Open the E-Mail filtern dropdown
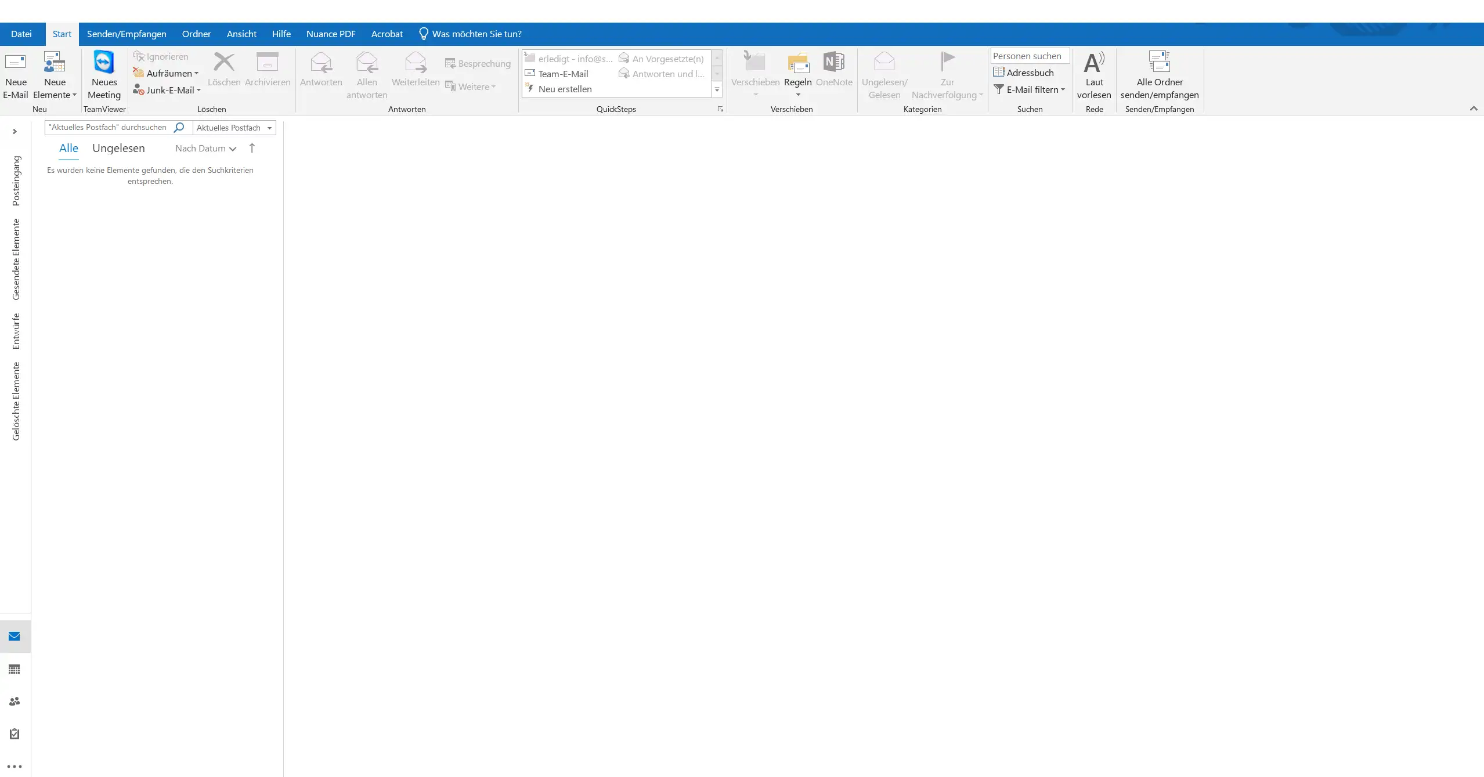 click(1029, 89)
